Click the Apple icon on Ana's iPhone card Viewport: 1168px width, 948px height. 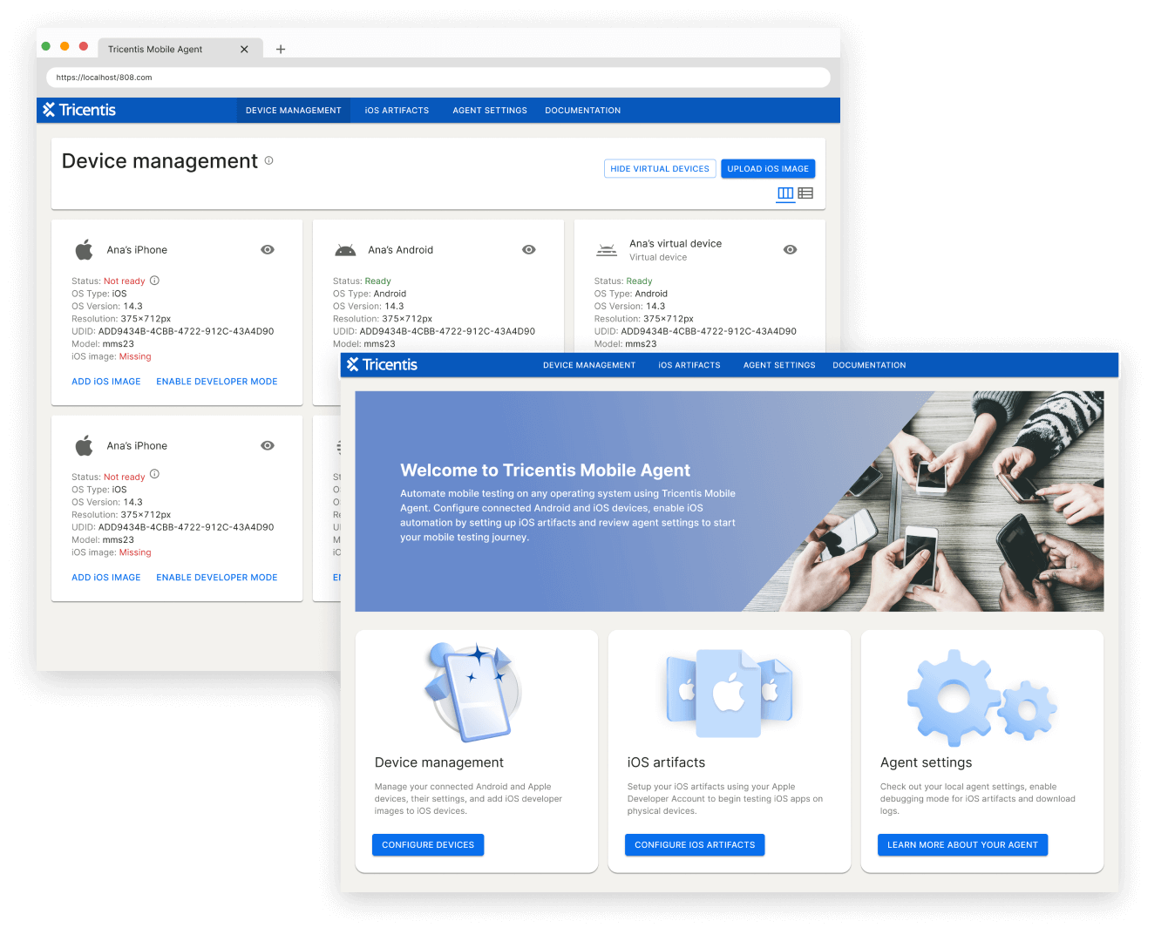point(84,249)
